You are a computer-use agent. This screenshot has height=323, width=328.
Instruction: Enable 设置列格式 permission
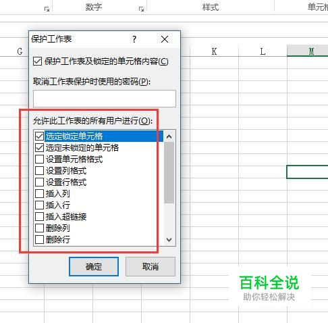(x=39, y=171)
